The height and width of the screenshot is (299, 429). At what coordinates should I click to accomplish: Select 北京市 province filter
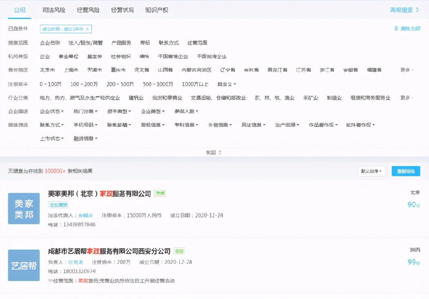47,70
